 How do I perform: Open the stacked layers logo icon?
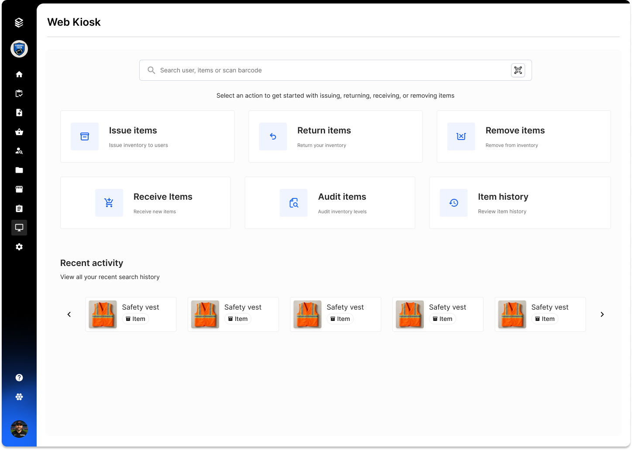[x=19, y=23]
